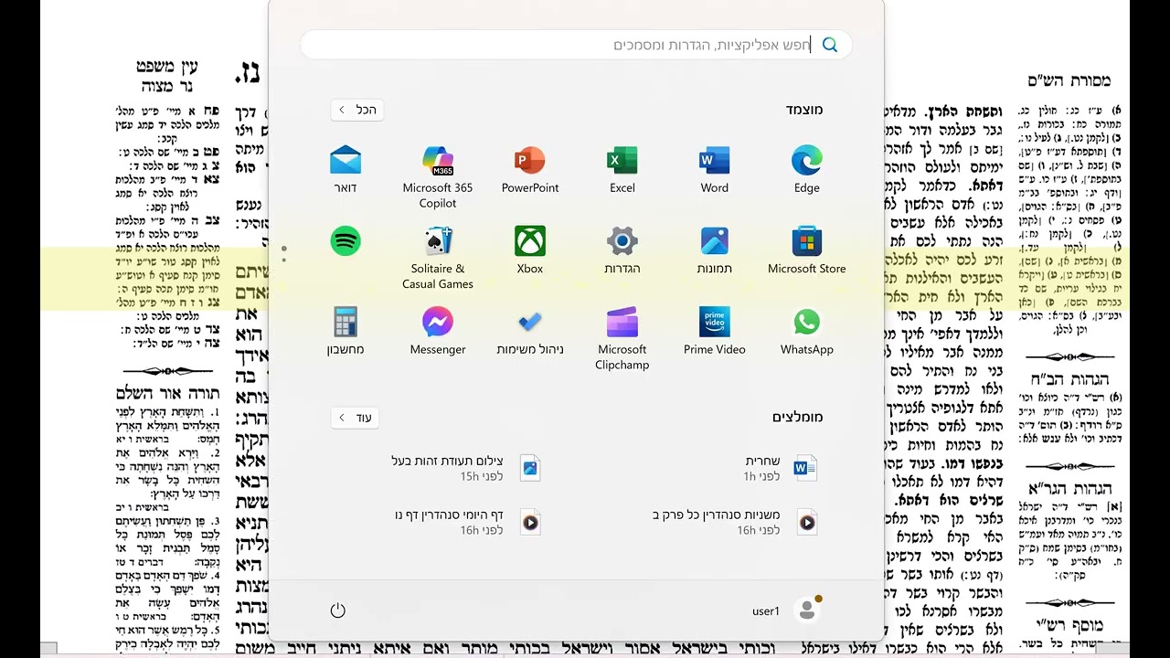This screenshot has width=1170, height=658.
Task: Open Settings (הגדרות) gear app
Action: [x=622, y=250]
